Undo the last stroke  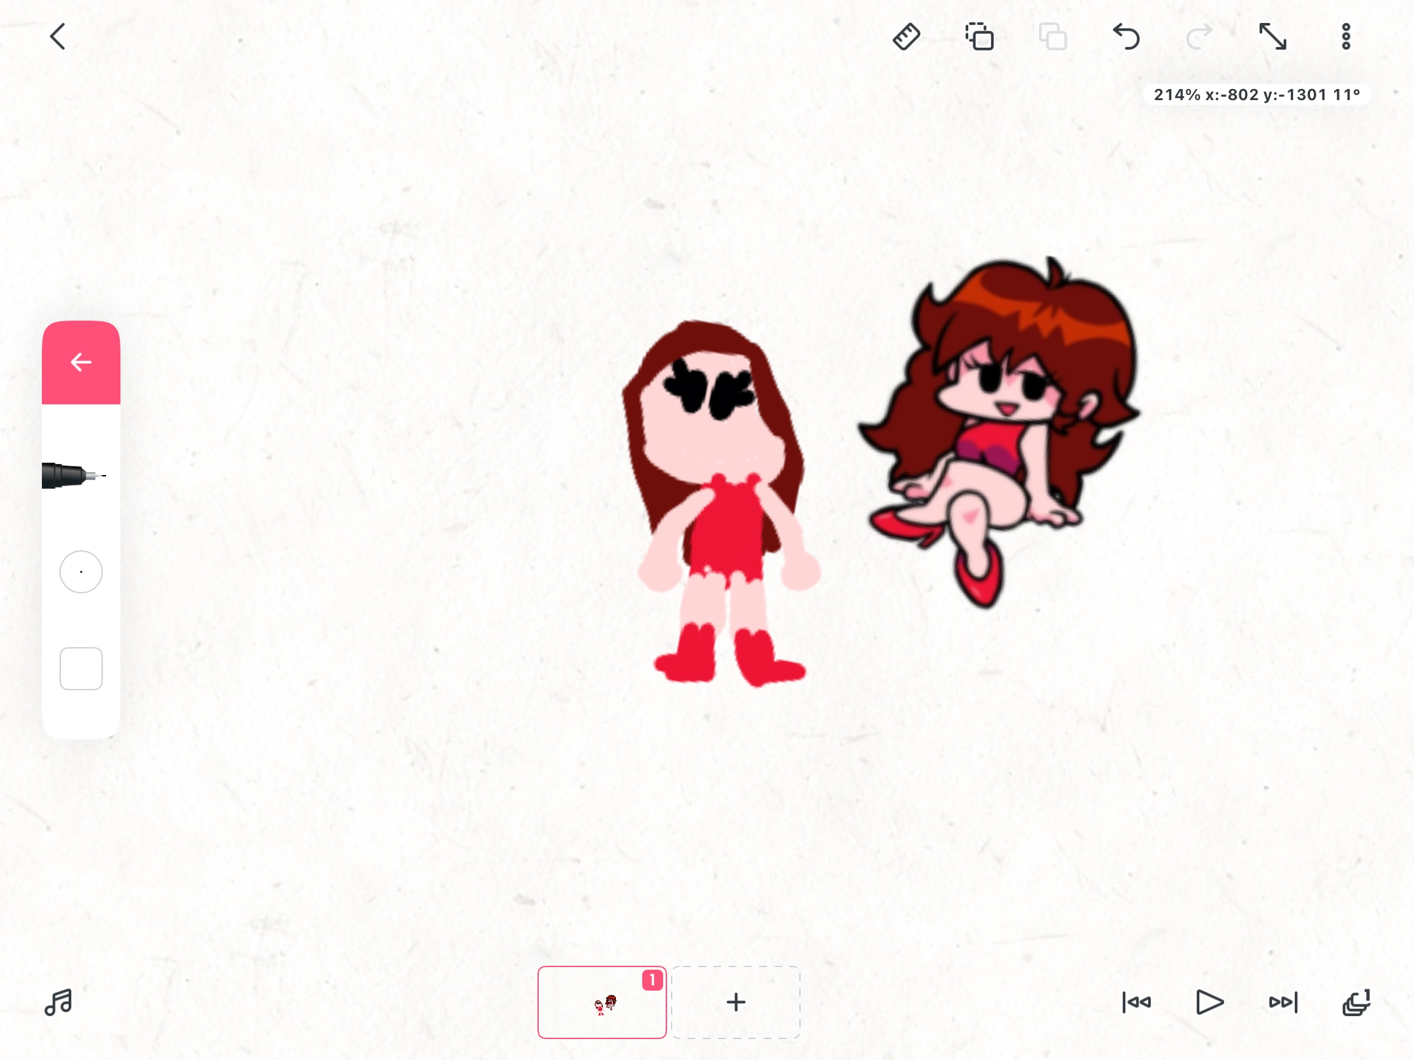pos(1126,37)
